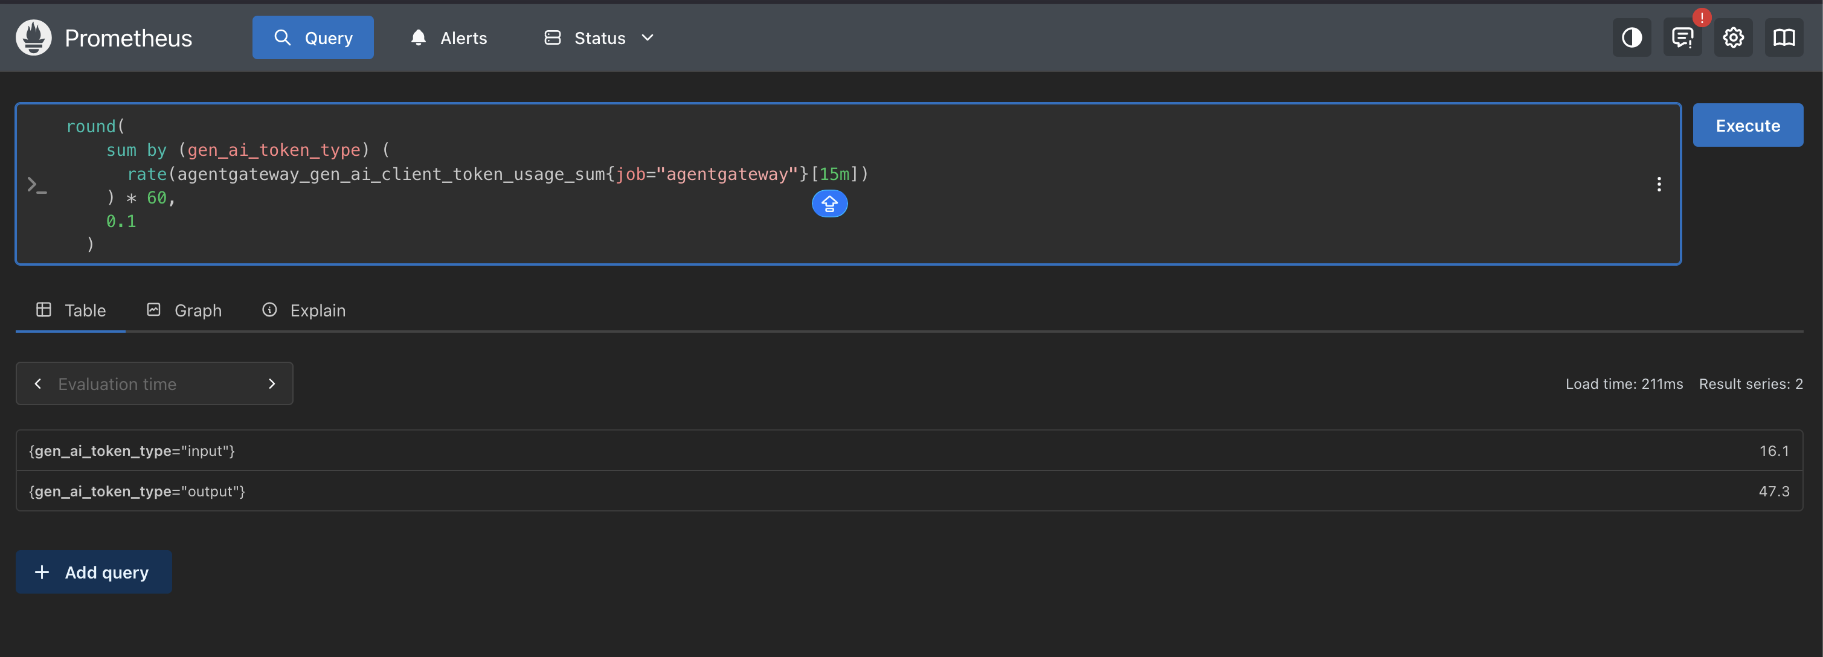Select the gen_ai_token_type="output" series label

pyautogui.click(x=137, y=492)
